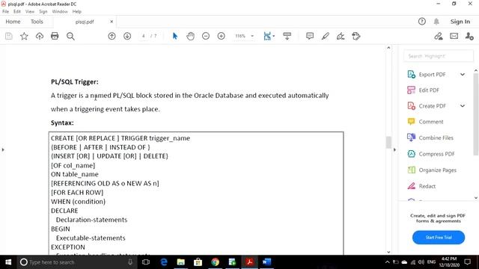Select the Highlight pen tool
The height and width of the screenshot is (269, 479).
pos(326,37)
